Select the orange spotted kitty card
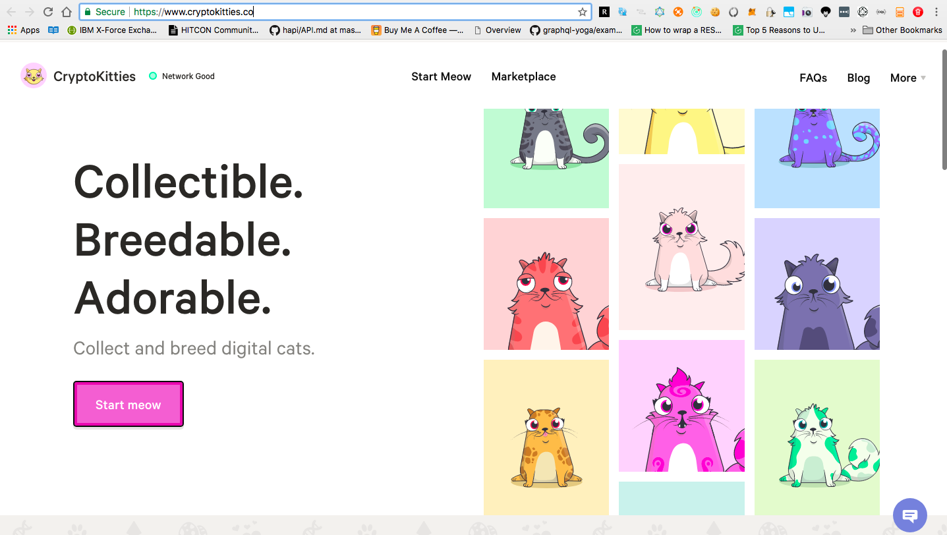Viewport: 947px width, 535px height. click(546, 437)
